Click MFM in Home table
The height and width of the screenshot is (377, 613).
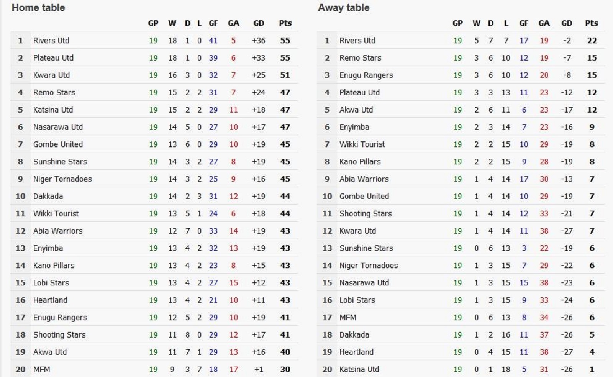pos(41,369)
